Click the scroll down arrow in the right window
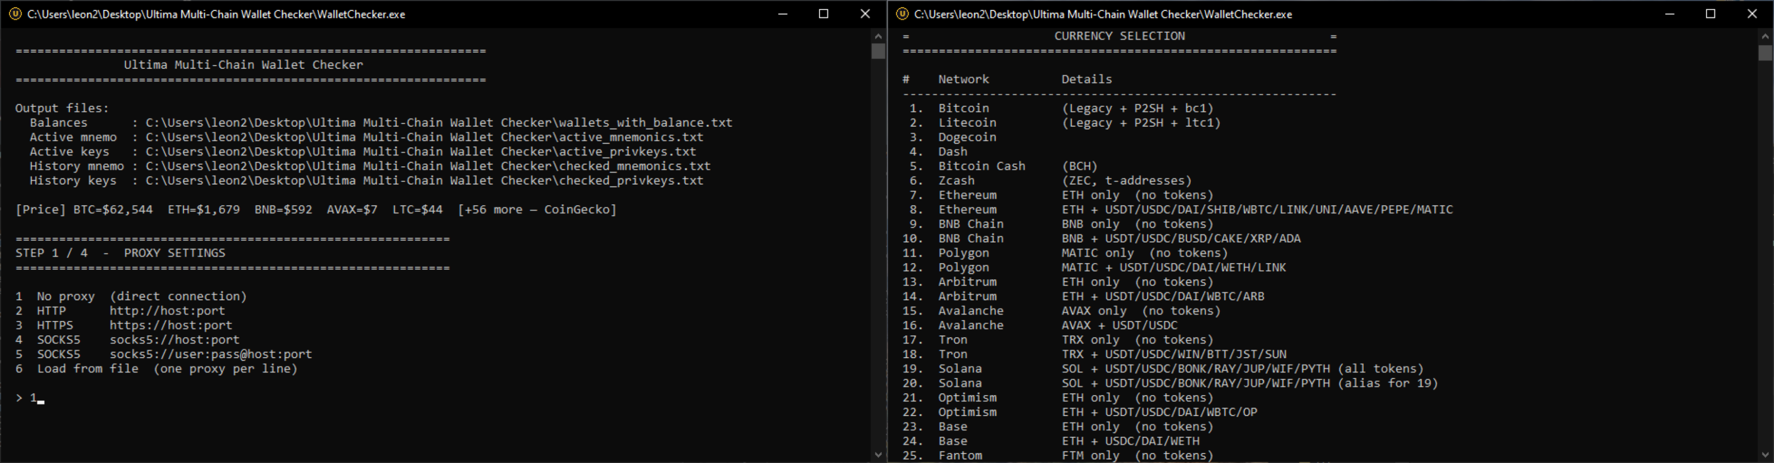Screen dimensions: 1774x463 [1765, 455]
